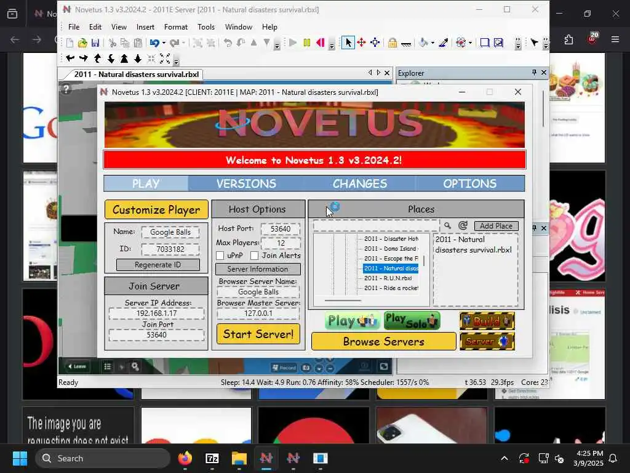Expand the undo toolbar overflow chevron
This screenshot has width=630, height=473.
click(277, 46)
